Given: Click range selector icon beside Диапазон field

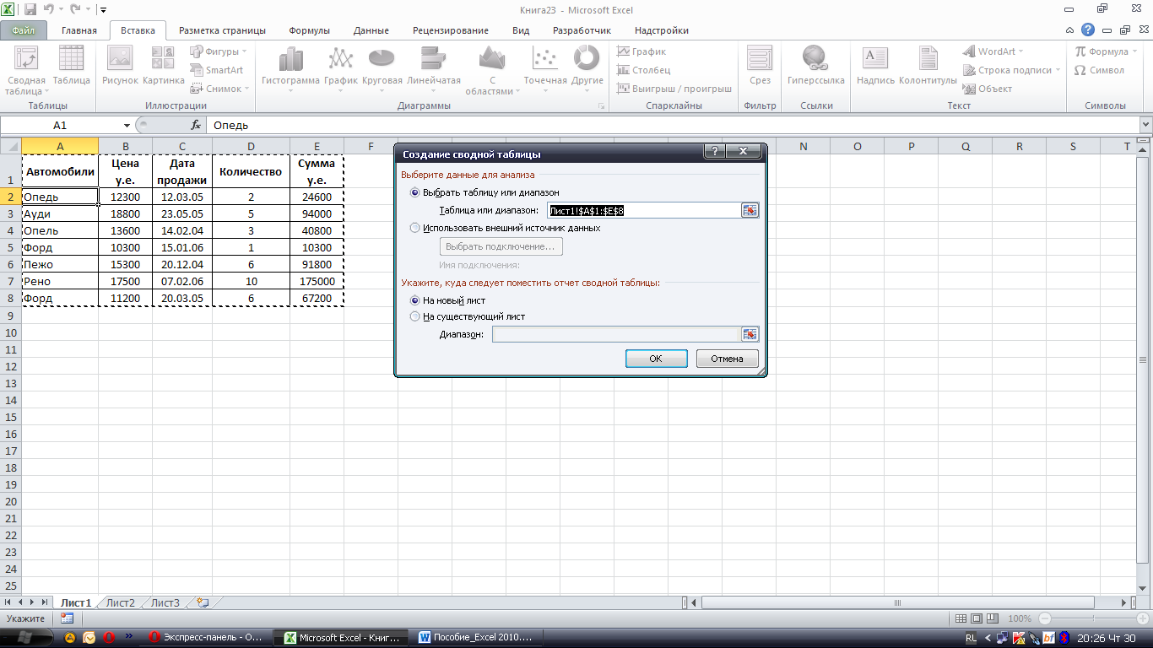Looking at the screenshot, I should click(750, 334).
